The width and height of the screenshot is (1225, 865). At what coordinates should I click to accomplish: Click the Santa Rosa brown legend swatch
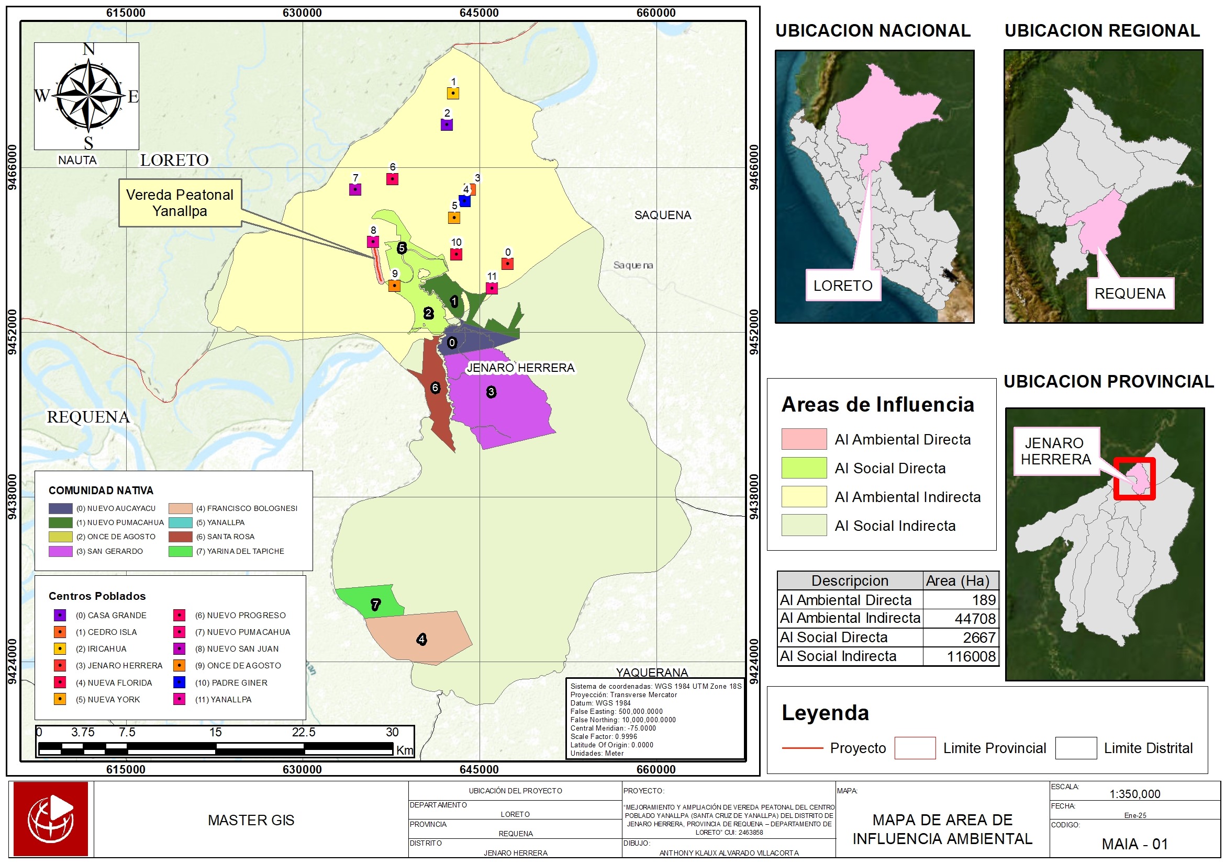tap(180, 537)
